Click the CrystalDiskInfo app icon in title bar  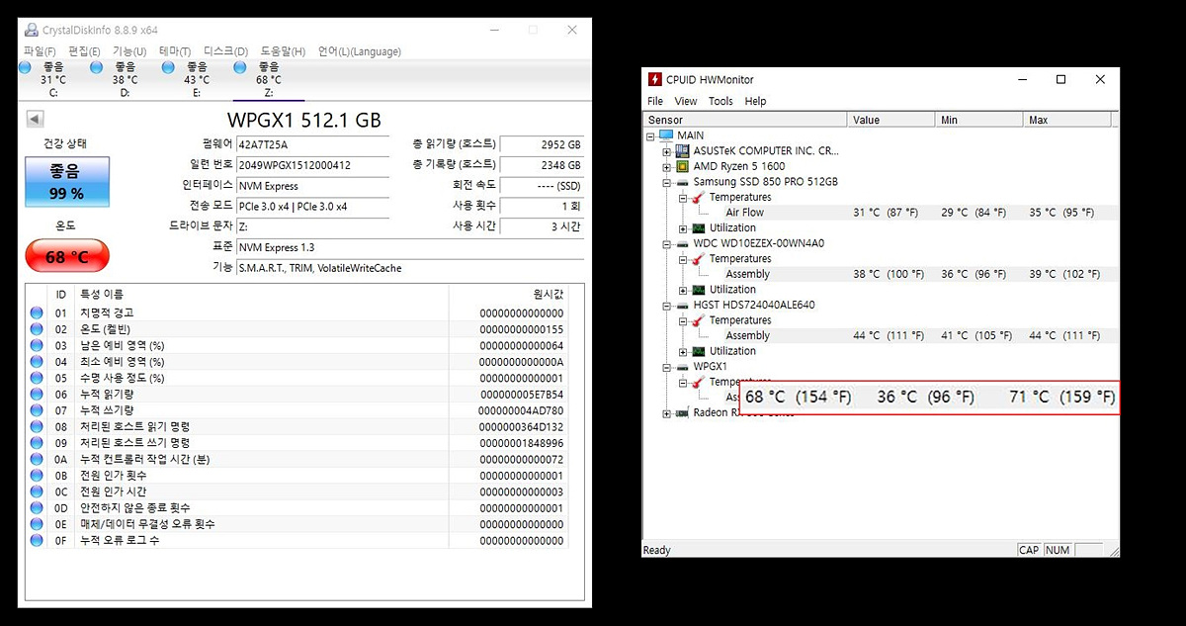[31, 30]
